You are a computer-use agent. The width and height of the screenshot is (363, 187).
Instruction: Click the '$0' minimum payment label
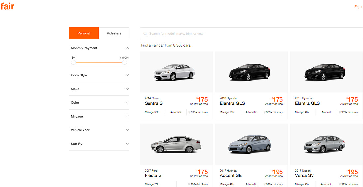point(73,58)
